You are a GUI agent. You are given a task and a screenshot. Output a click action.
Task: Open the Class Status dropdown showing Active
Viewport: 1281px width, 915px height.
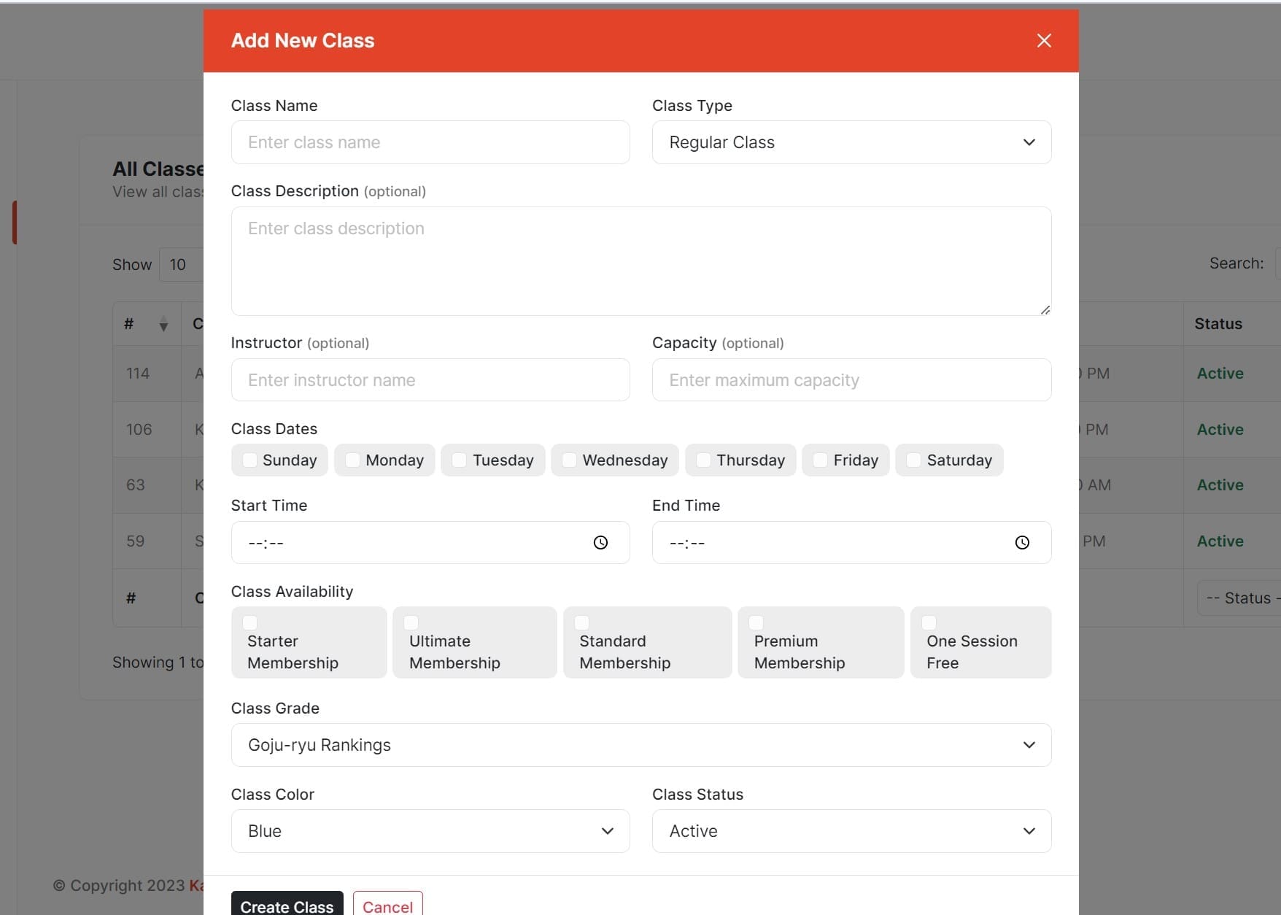(851, 831)
